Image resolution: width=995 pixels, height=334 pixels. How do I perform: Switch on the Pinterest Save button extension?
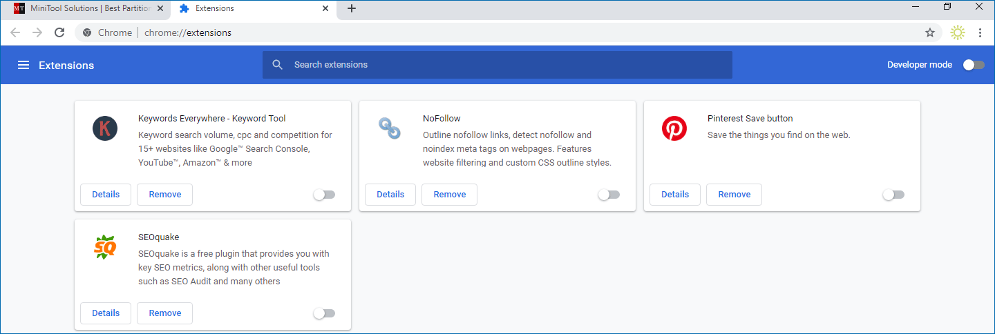tap(893, 195)
